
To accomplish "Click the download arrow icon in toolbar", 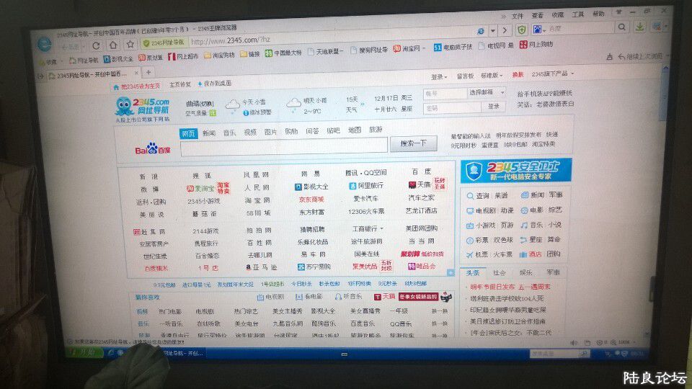I will click(x=639, y=27).
